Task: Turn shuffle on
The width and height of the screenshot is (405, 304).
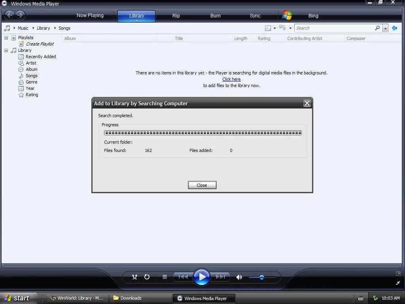Action: tap(134, 277)
